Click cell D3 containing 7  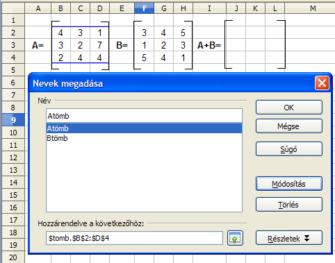click(99, 45)
